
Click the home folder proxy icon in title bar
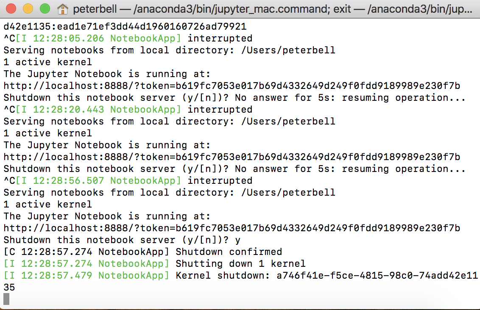coord(62,9)
